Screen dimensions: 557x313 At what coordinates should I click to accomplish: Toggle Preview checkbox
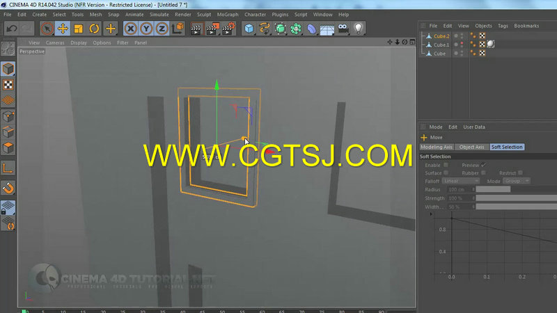[x=483, y=165]
